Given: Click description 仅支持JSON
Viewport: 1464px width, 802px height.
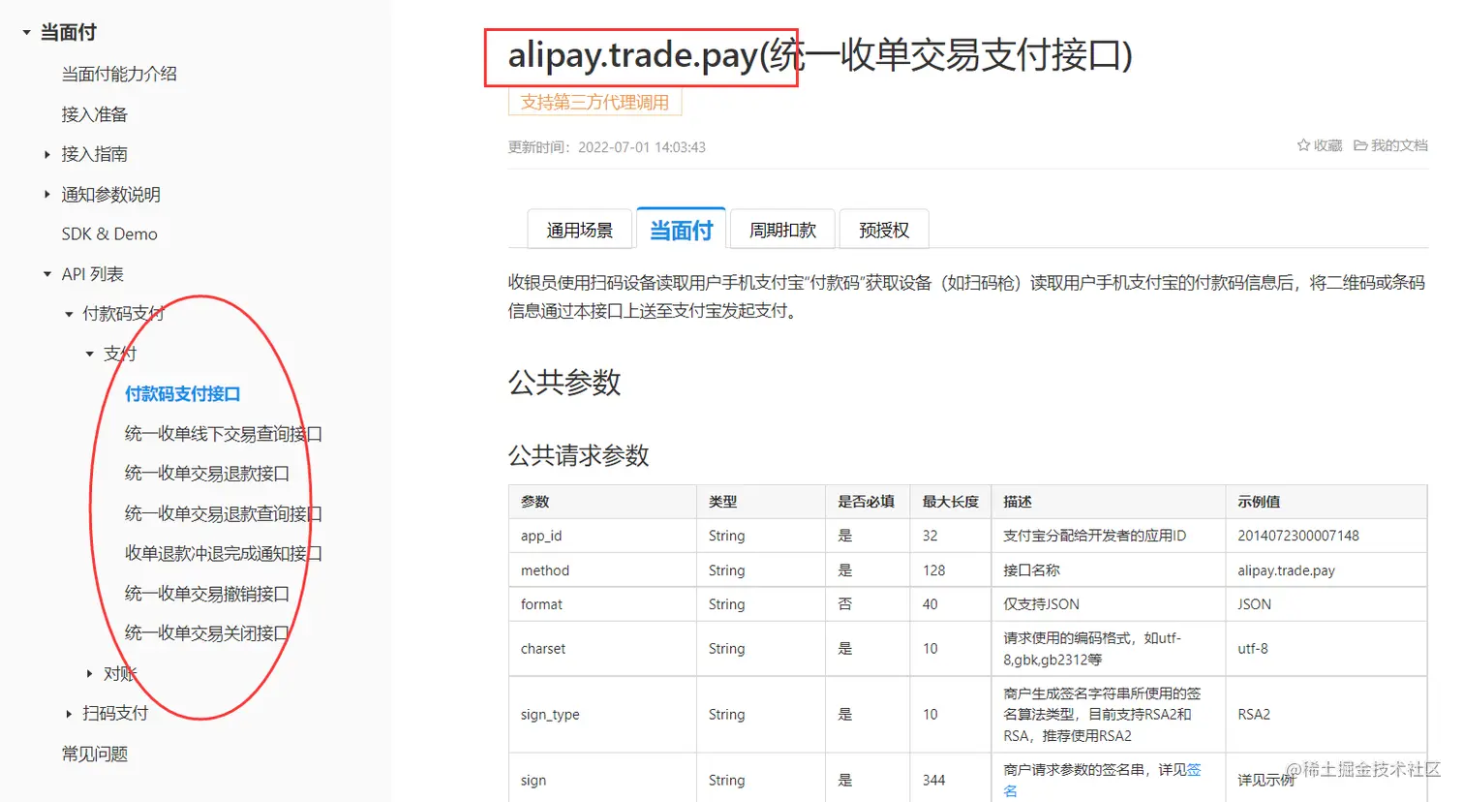Looking at the screenshot, I should (1041, 604).
